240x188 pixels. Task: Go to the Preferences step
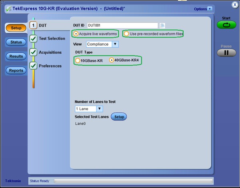click(x=50, y=66)
